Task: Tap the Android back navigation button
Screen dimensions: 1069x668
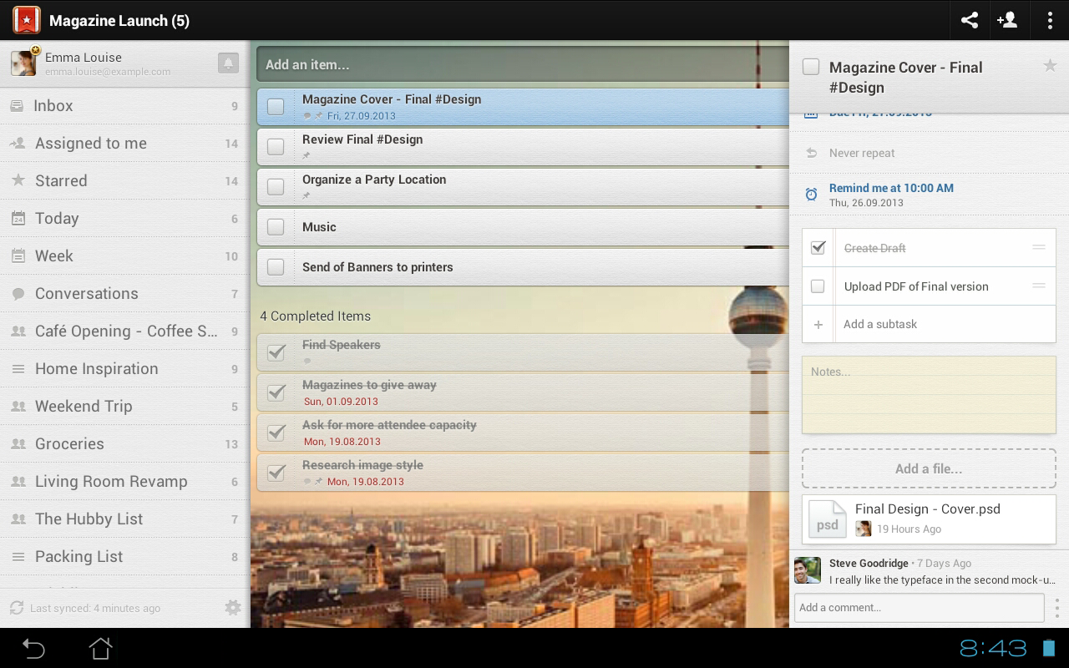Action: click(x=32, y=647)
